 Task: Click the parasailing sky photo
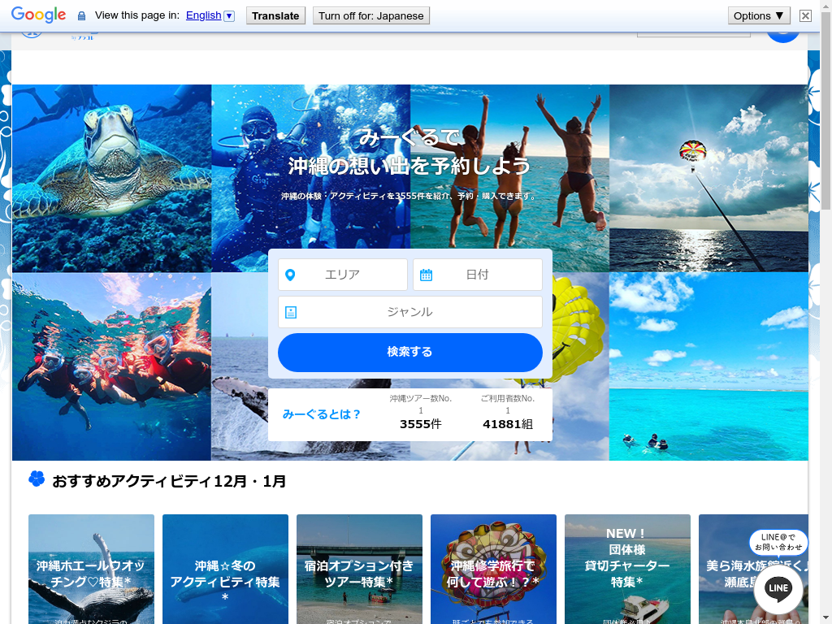click(708, 178)
